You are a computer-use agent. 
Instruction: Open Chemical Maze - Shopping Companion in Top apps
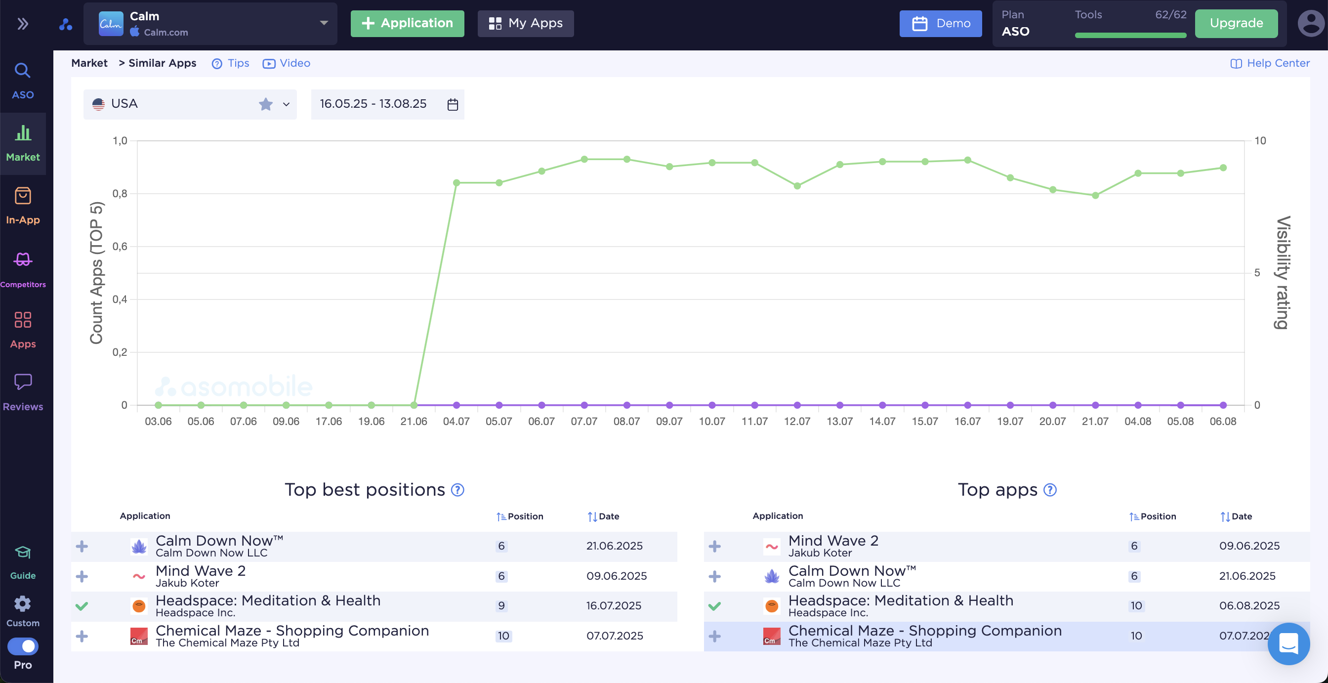[925, 631]
